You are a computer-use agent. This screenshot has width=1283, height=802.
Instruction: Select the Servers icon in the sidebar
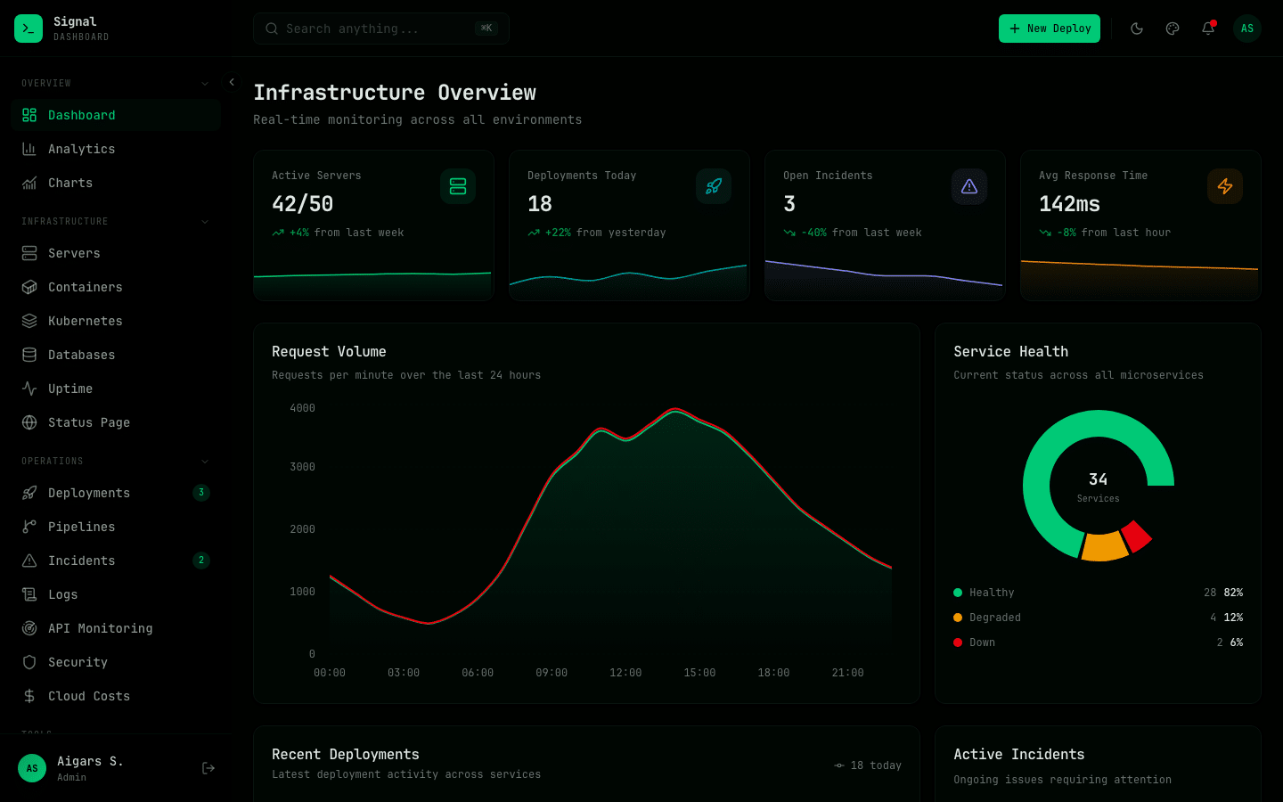(x=29, y=253)
